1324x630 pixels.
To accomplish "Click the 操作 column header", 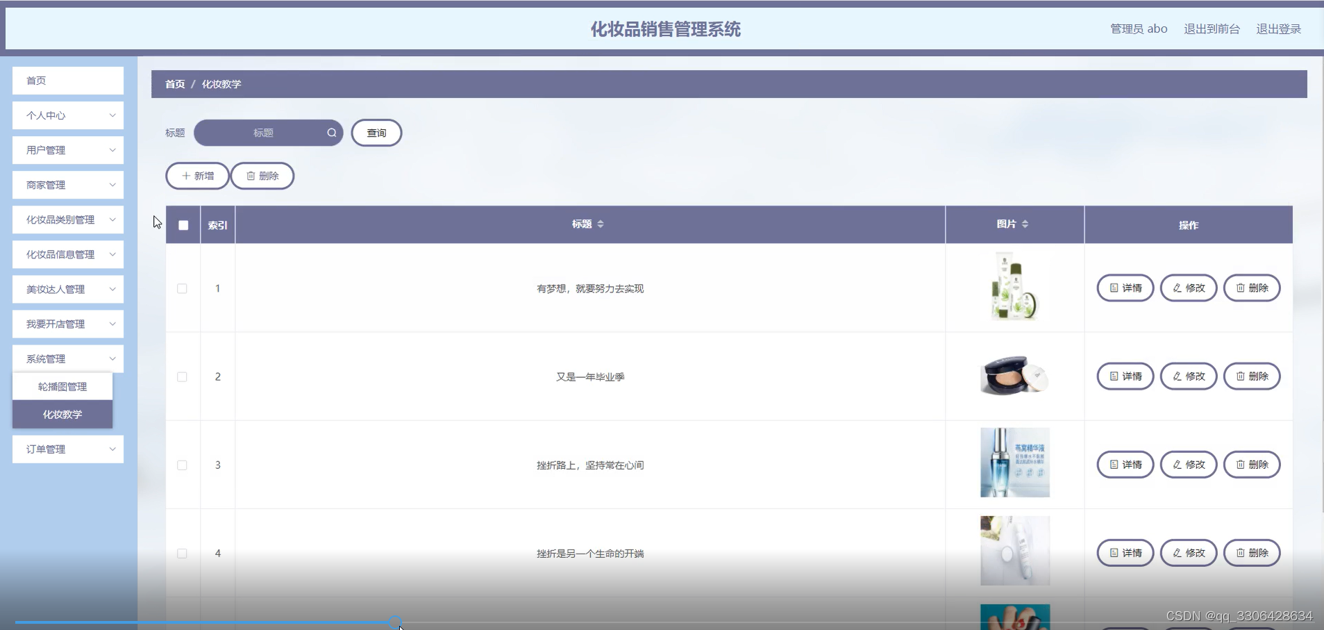I will pos(1189,225).
